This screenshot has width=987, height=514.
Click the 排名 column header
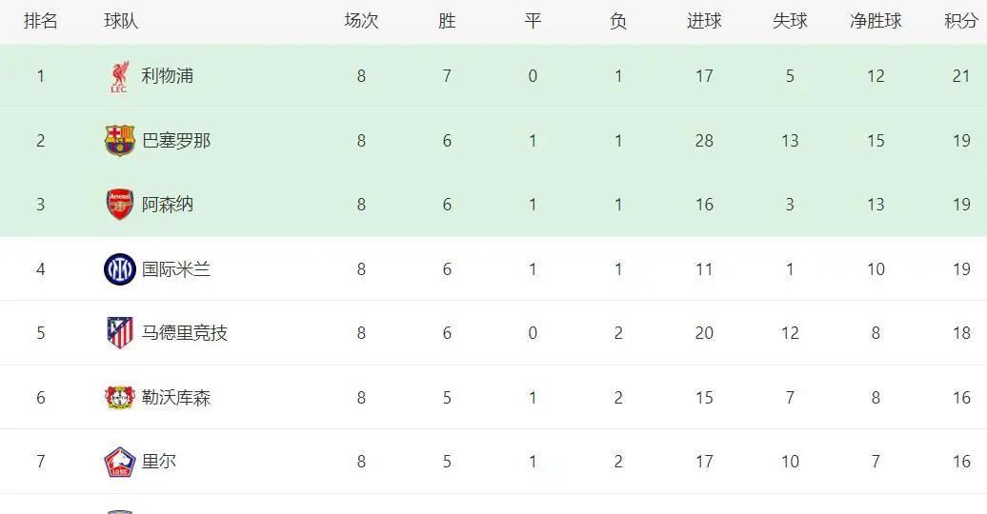[41, 21]
